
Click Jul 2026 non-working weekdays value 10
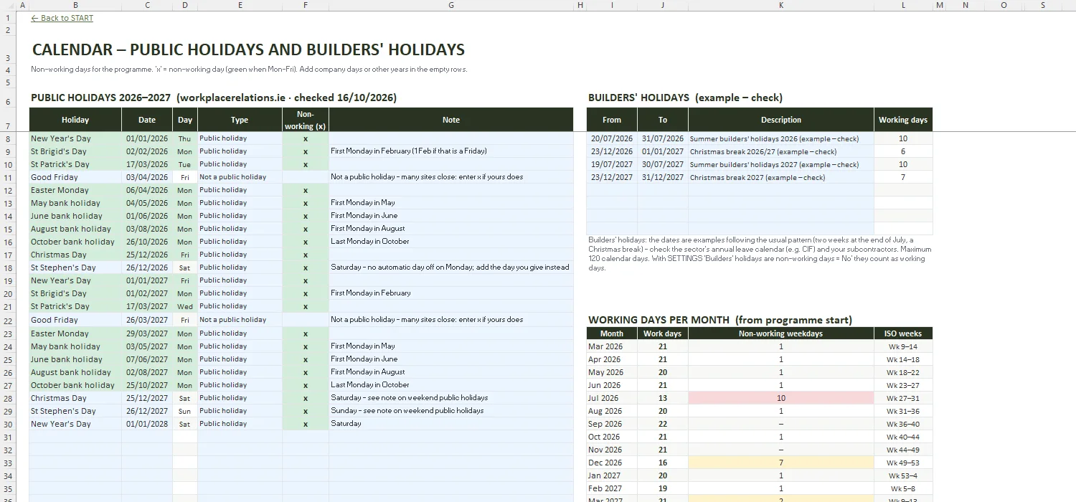pos(781,398)
